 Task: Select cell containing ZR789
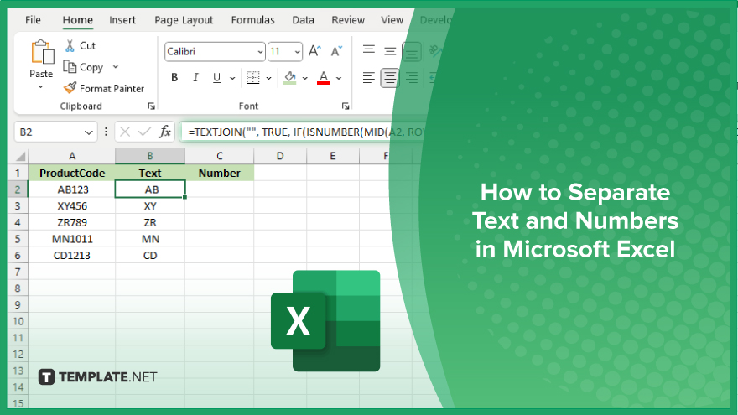[x=72, y=222]
